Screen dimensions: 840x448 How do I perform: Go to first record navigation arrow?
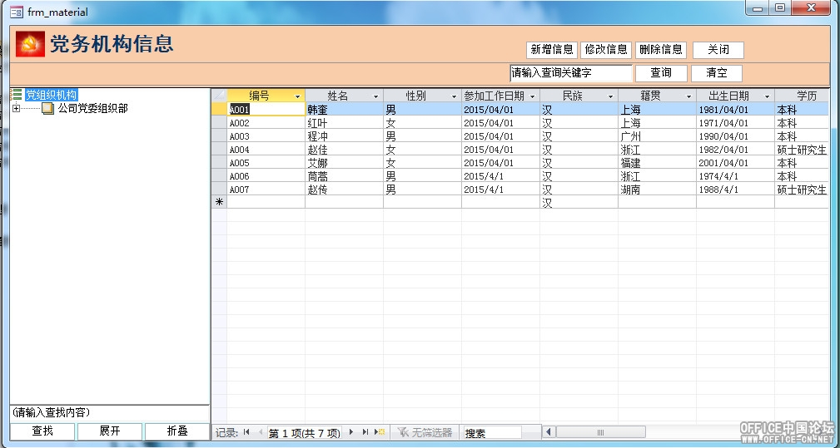(246, 432)
